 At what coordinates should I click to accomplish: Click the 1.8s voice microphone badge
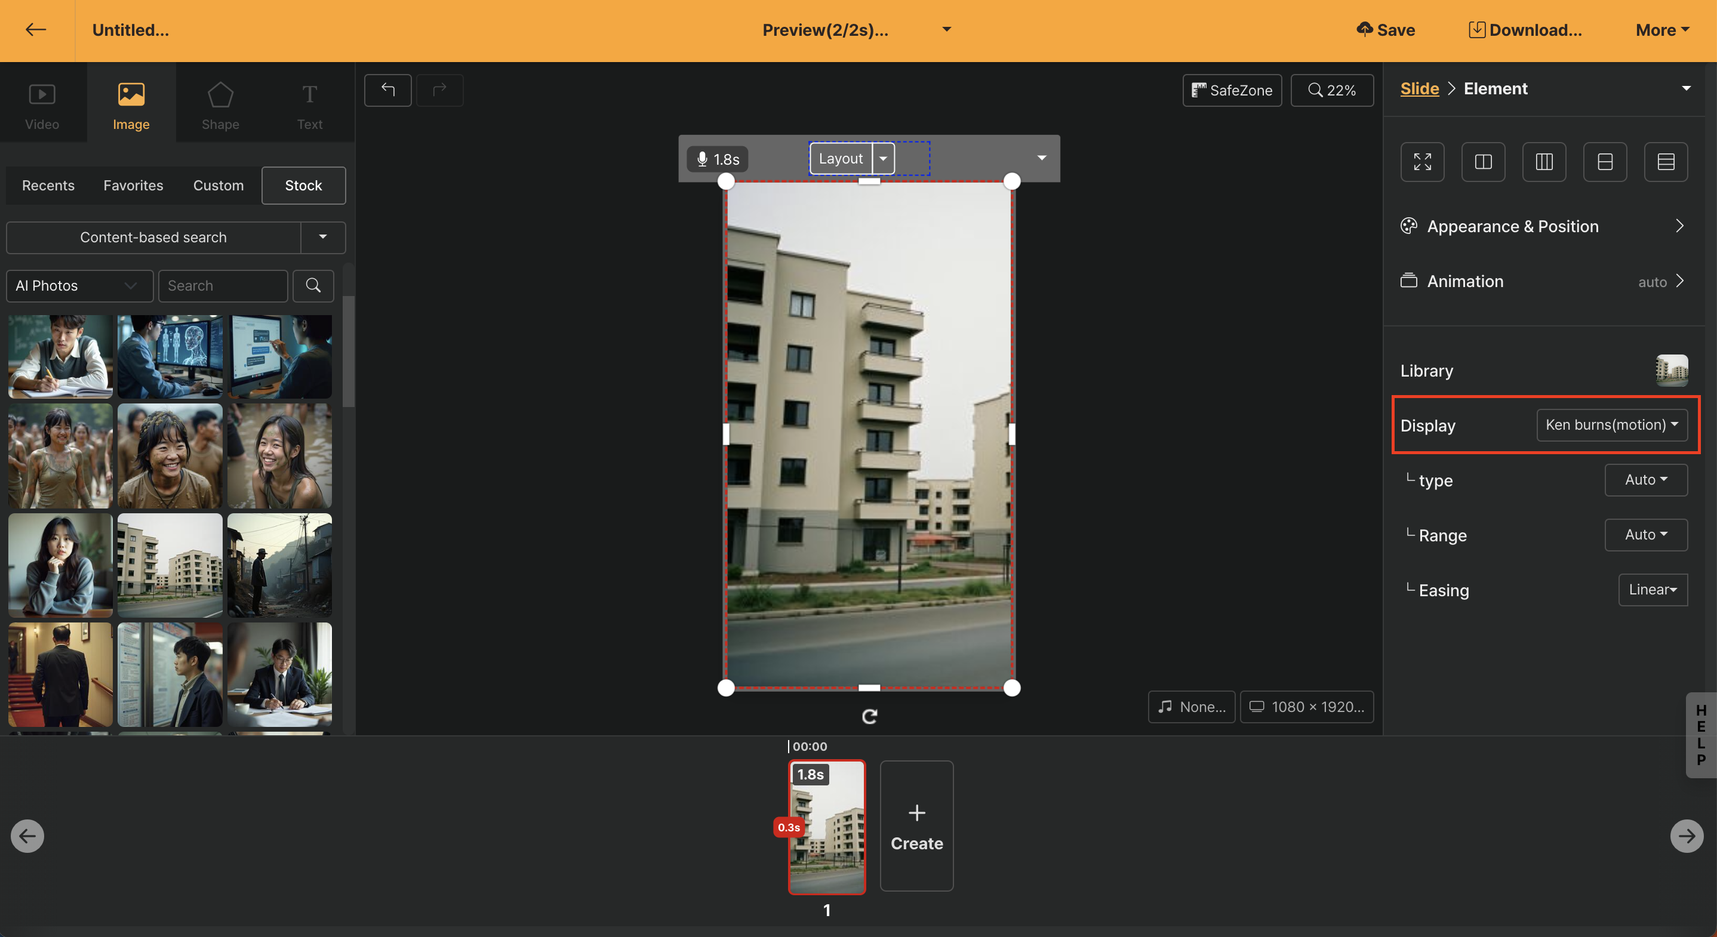717,159
